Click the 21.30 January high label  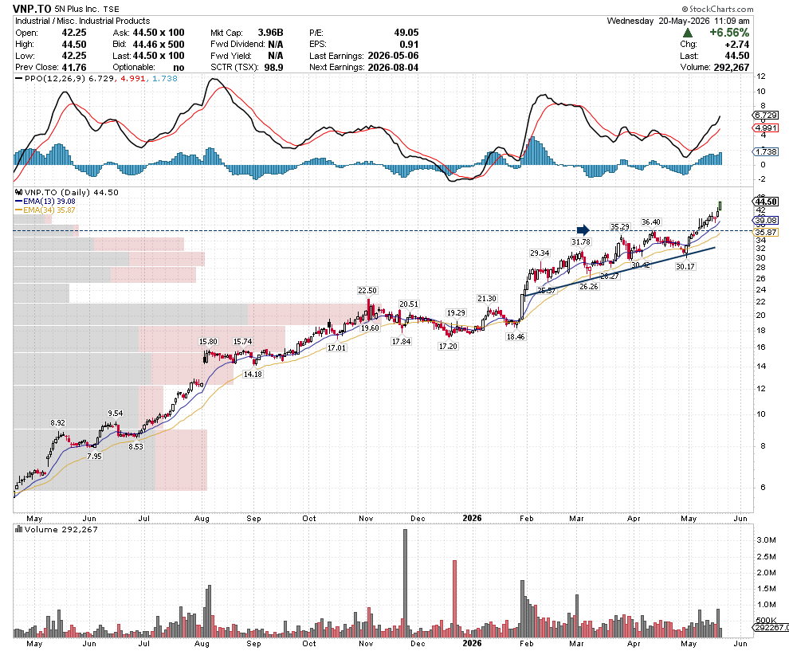tap(487, 298)
